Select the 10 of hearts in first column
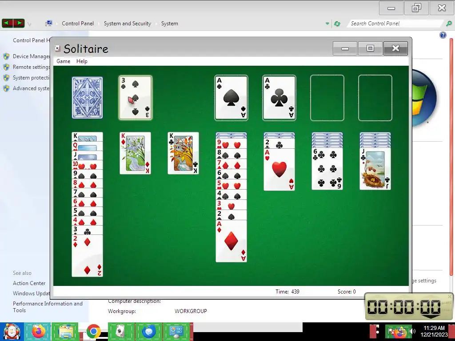This screenshot has width=455, height=341. [87, 165]
